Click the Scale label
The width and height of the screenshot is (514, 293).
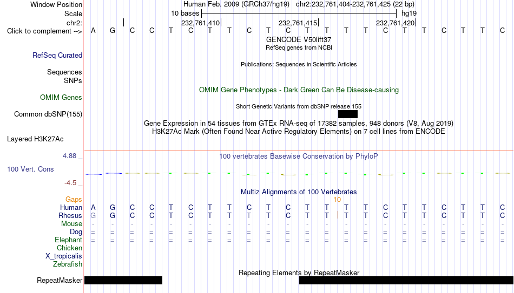click(x=74, y=13)
